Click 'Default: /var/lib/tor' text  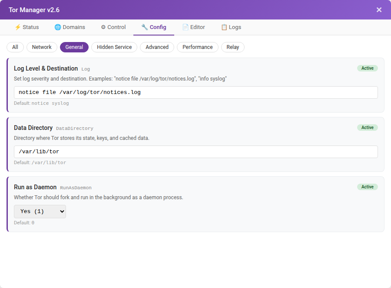[x=40, y=162]
